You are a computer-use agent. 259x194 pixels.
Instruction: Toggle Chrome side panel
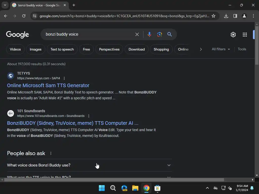click(x=235, y=16)
